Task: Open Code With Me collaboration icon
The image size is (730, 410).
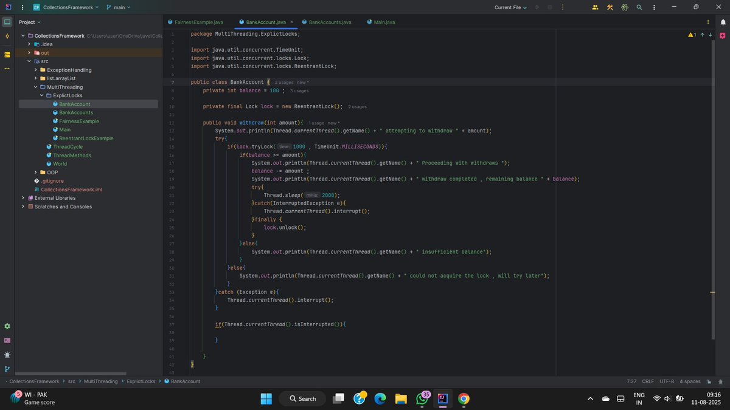Action: coord(595,7)
